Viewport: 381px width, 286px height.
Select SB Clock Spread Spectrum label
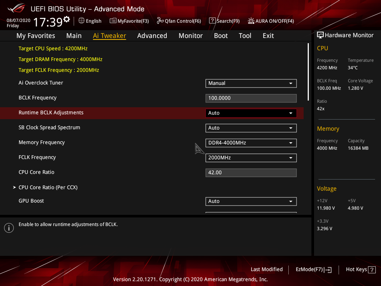click(49, 127)
